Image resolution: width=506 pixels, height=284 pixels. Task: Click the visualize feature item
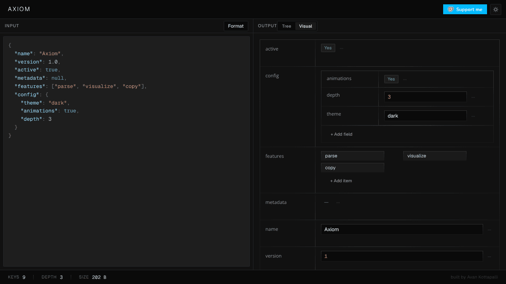pos(435,156)
